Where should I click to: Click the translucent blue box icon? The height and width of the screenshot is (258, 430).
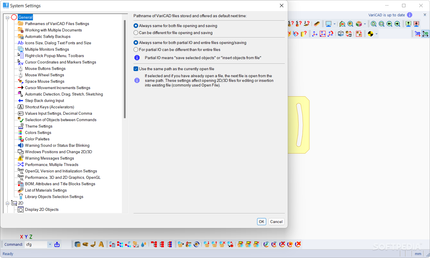[341, 34]
